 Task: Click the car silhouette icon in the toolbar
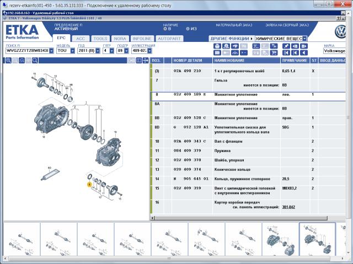click(235, 53)
